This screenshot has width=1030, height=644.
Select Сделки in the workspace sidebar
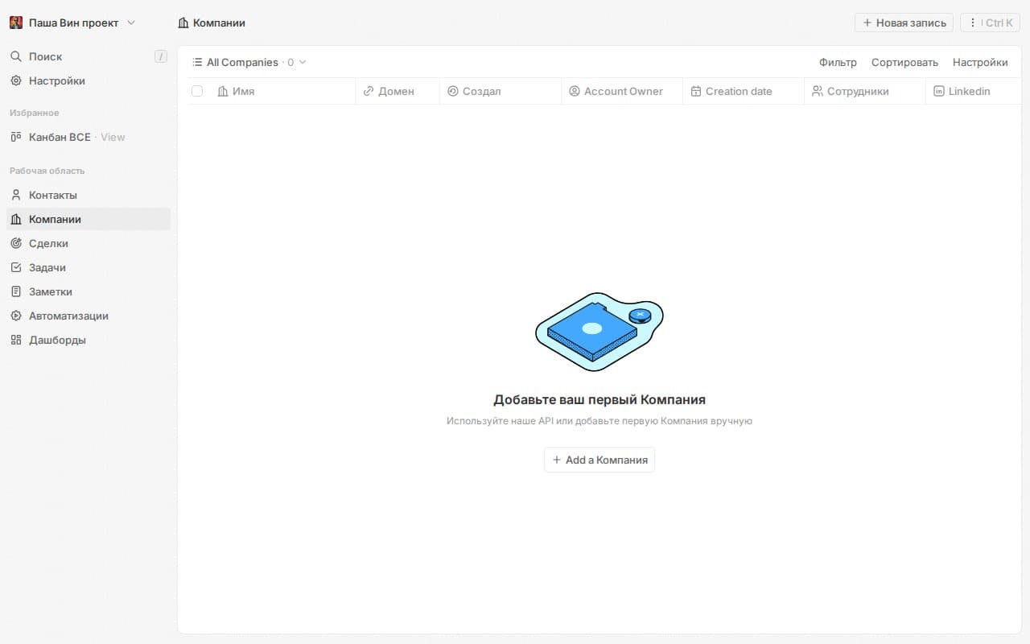[48, 243]
